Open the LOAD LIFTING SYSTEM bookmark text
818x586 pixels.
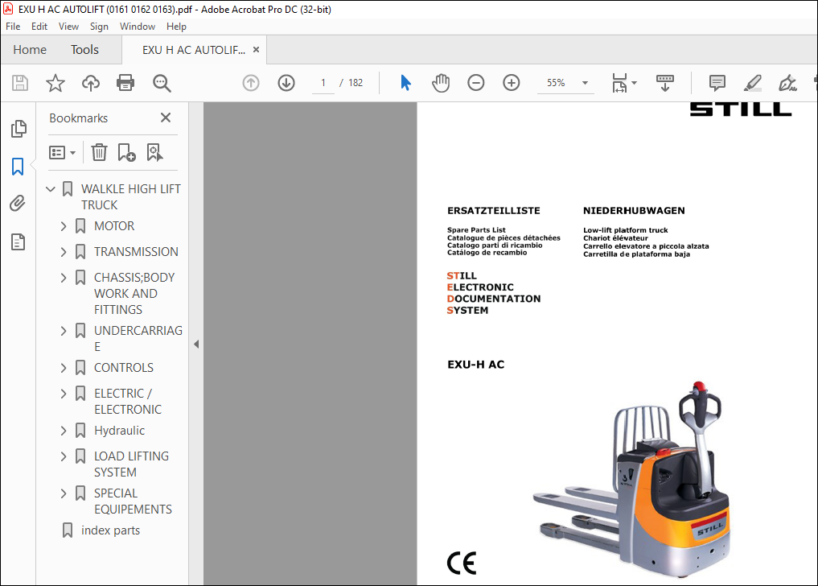click(x=131, y=464)
